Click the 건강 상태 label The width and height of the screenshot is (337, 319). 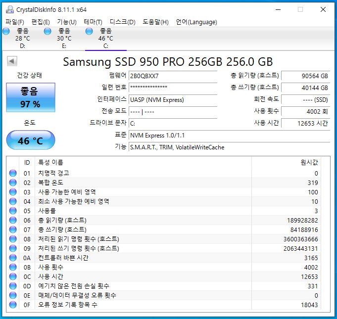click(30, 75)
